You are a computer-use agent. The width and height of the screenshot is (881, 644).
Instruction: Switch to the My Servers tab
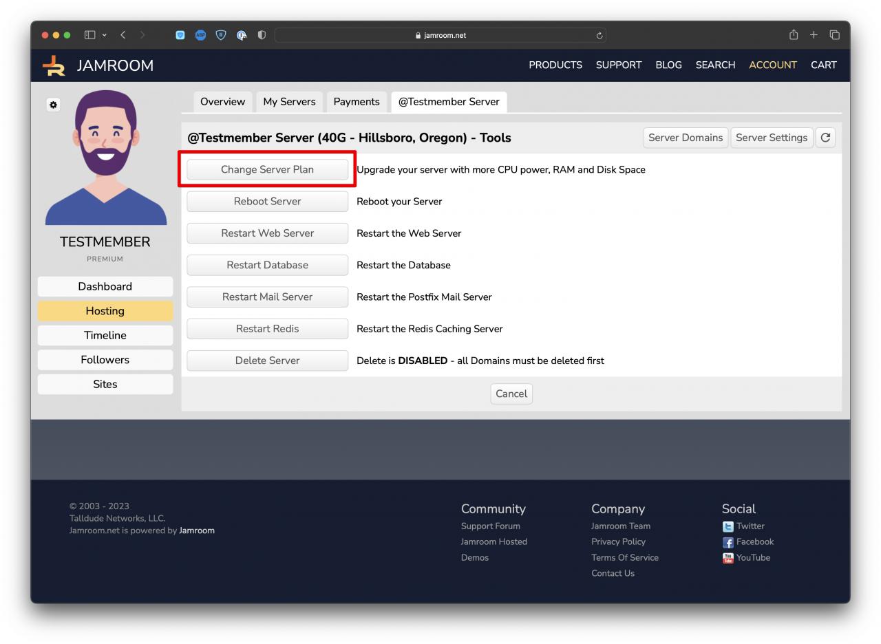289,102
